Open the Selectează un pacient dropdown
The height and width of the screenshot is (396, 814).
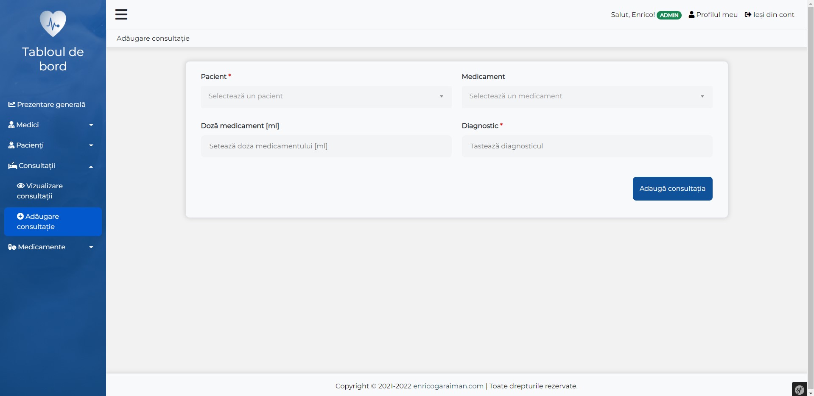[x=326, y=96]
